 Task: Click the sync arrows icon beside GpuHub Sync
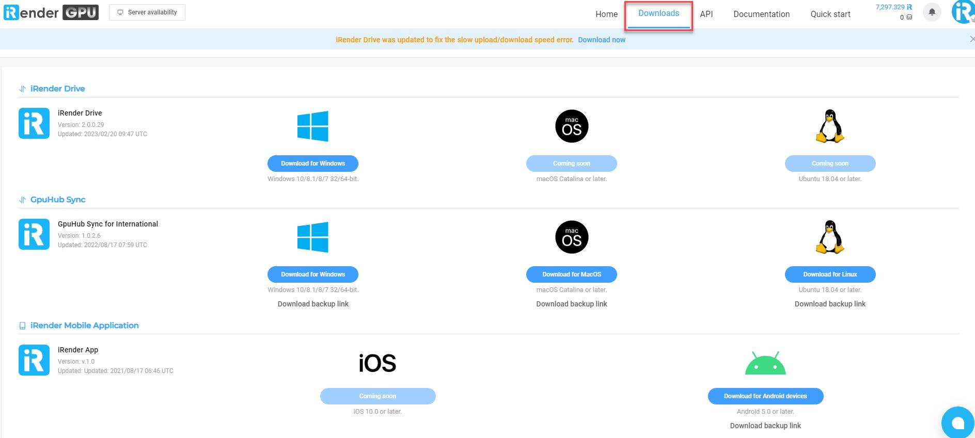point(22,200)
